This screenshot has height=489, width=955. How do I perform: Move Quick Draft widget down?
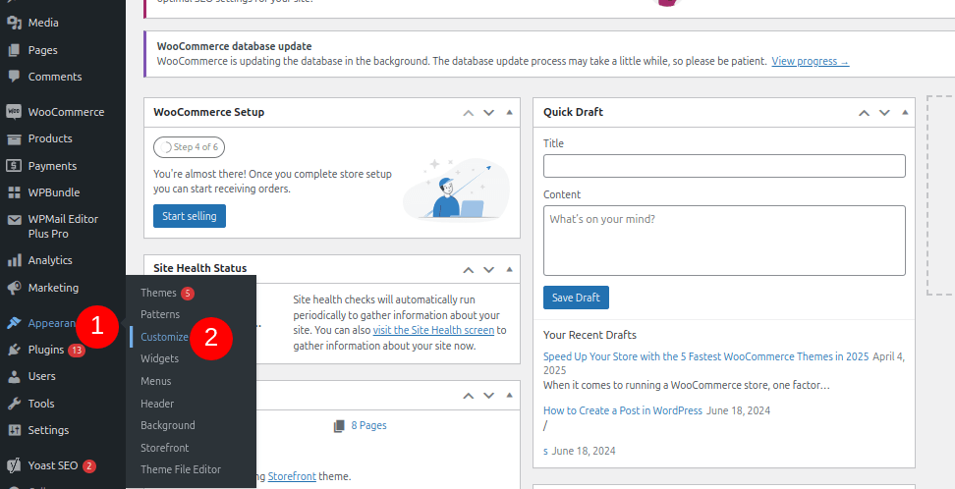884,113
